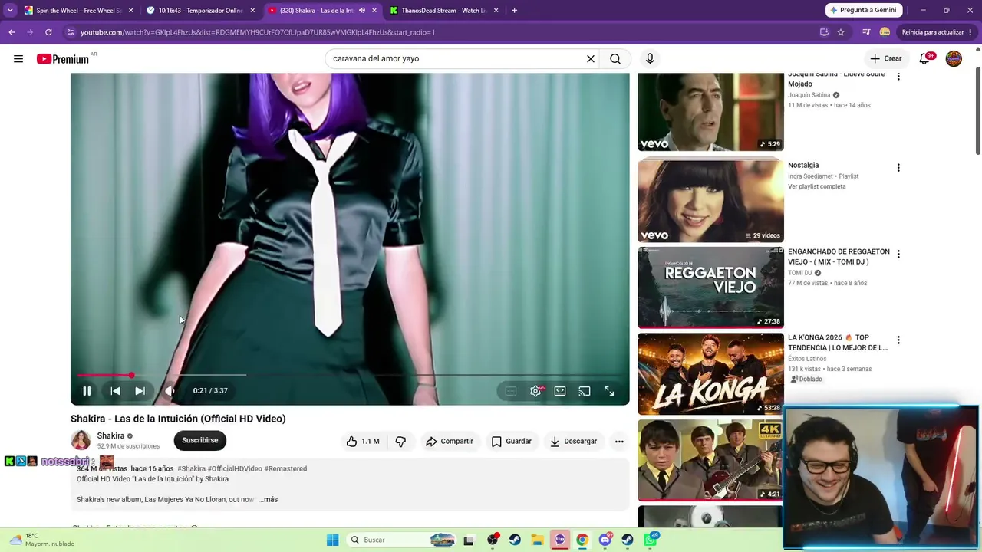This screenshot has width=982, height=552.
Task: Open the browser media controls icon
Action: click(x=866, y=32)
